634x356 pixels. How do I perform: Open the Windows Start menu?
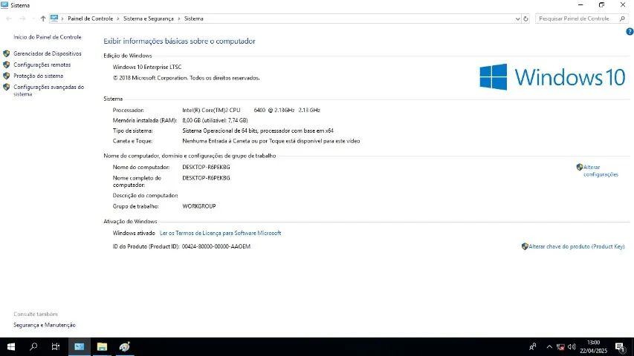click(11, 346)
